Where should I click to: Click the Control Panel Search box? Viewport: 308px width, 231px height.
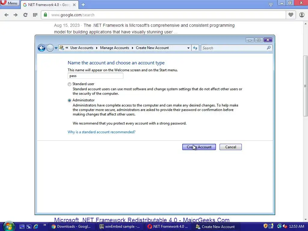point(234,48)
